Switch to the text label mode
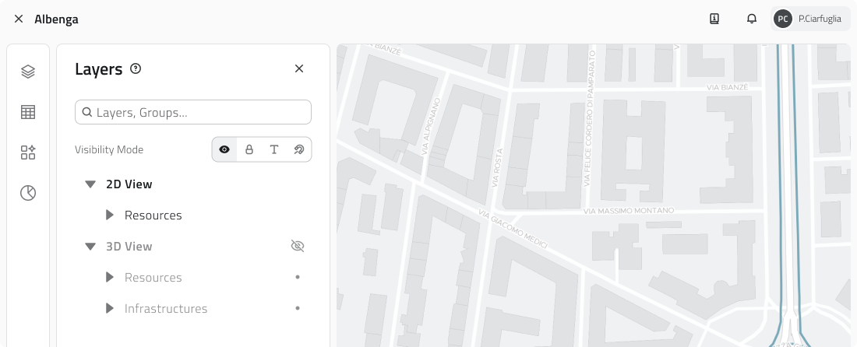The image size is (857, 347). click(x=274, y=149)
